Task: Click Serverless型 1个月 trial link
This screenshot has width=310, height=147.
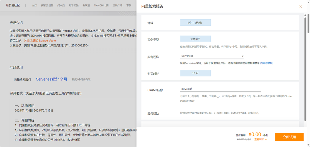Action: pyautogui.click(x=51, y=79)
